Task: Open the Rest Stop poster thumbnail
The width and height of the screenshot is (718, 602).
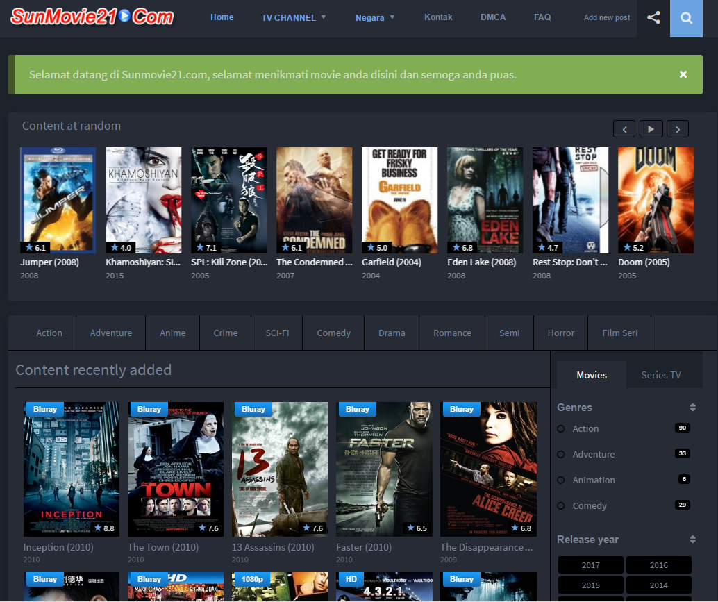Action: pos(571,200)
